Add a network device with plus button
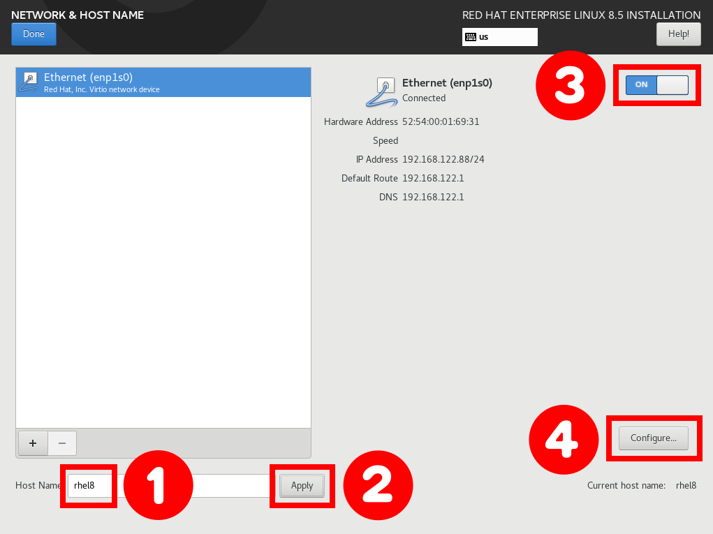The width and height of the screenshot is (713, 534). coord(33,443)
